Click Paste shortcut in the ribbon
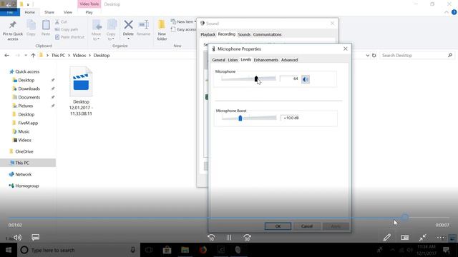This screenshot has height=257, width=458. 69,37
